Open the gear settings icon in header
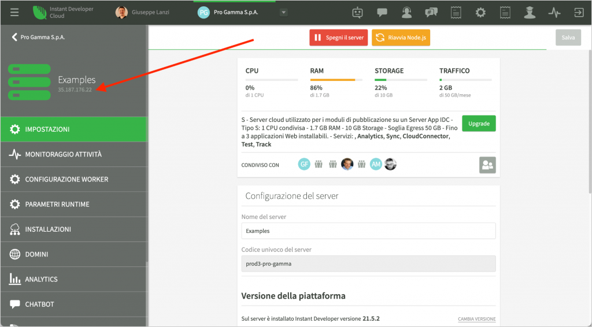 point(480,13)
